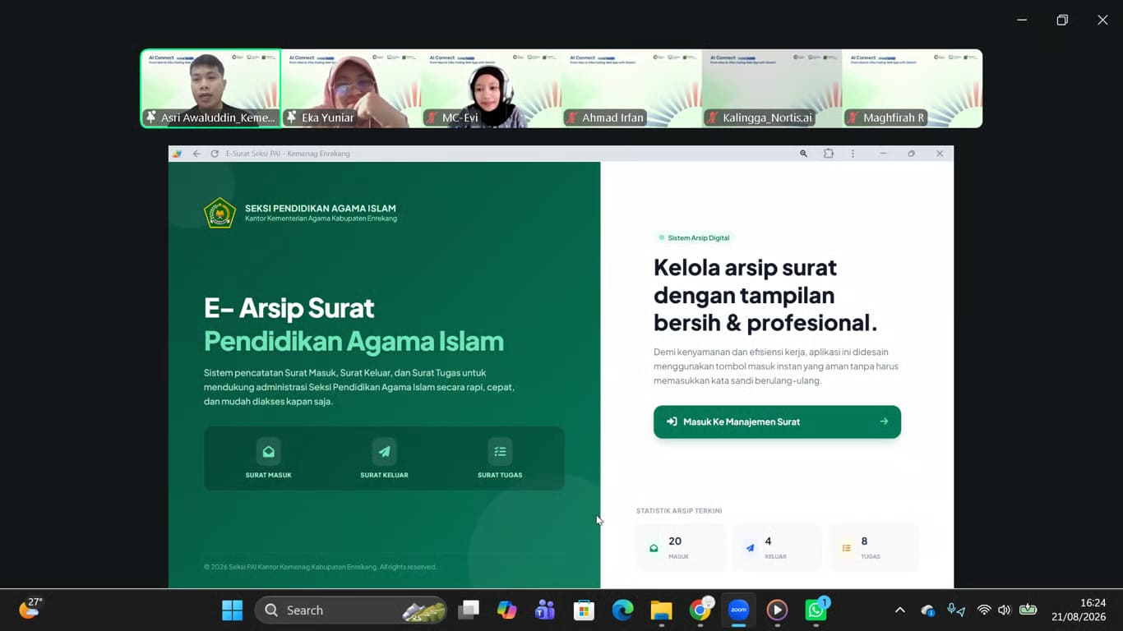Click reload icon in shared browser window
Viewport: 1123px width, 631px height.
tap(215, 154)
